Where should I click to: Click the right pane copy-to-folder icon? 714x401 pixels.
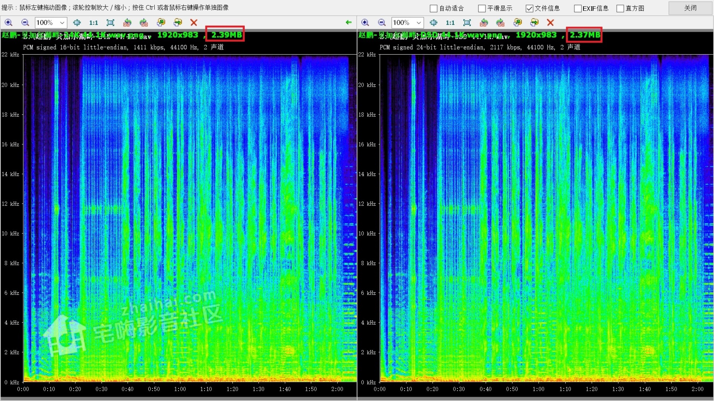[x=518, y=23]
